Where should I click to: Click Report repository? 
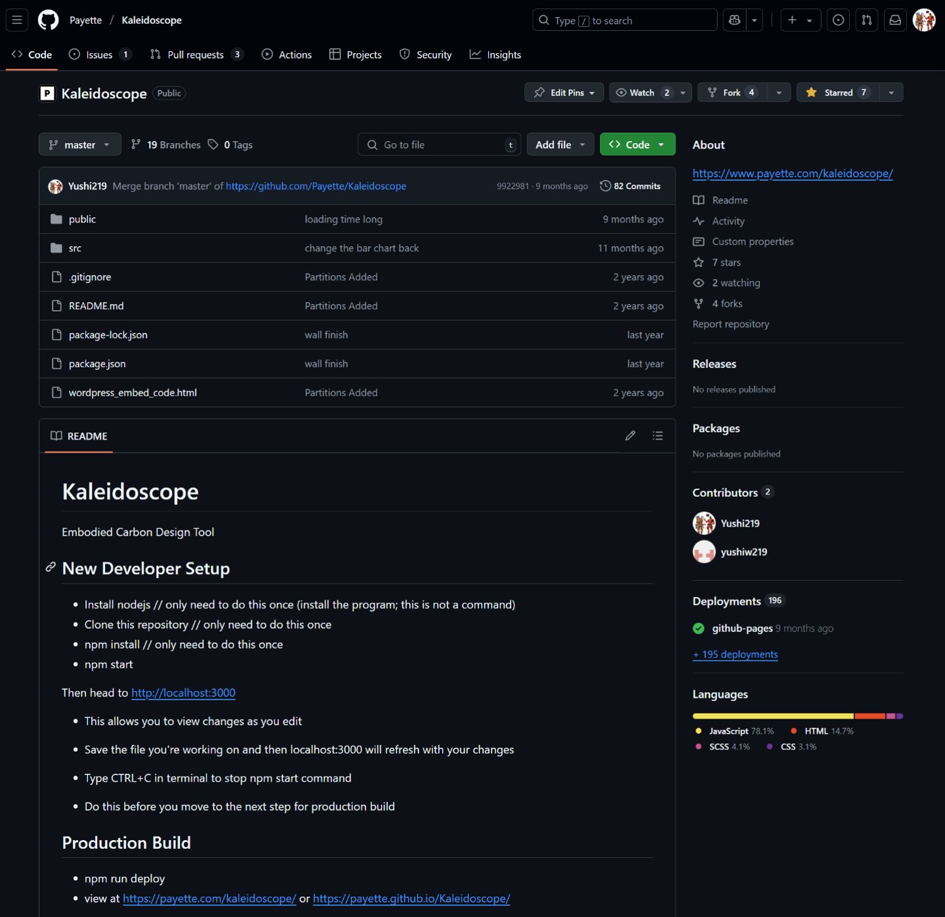731,324
